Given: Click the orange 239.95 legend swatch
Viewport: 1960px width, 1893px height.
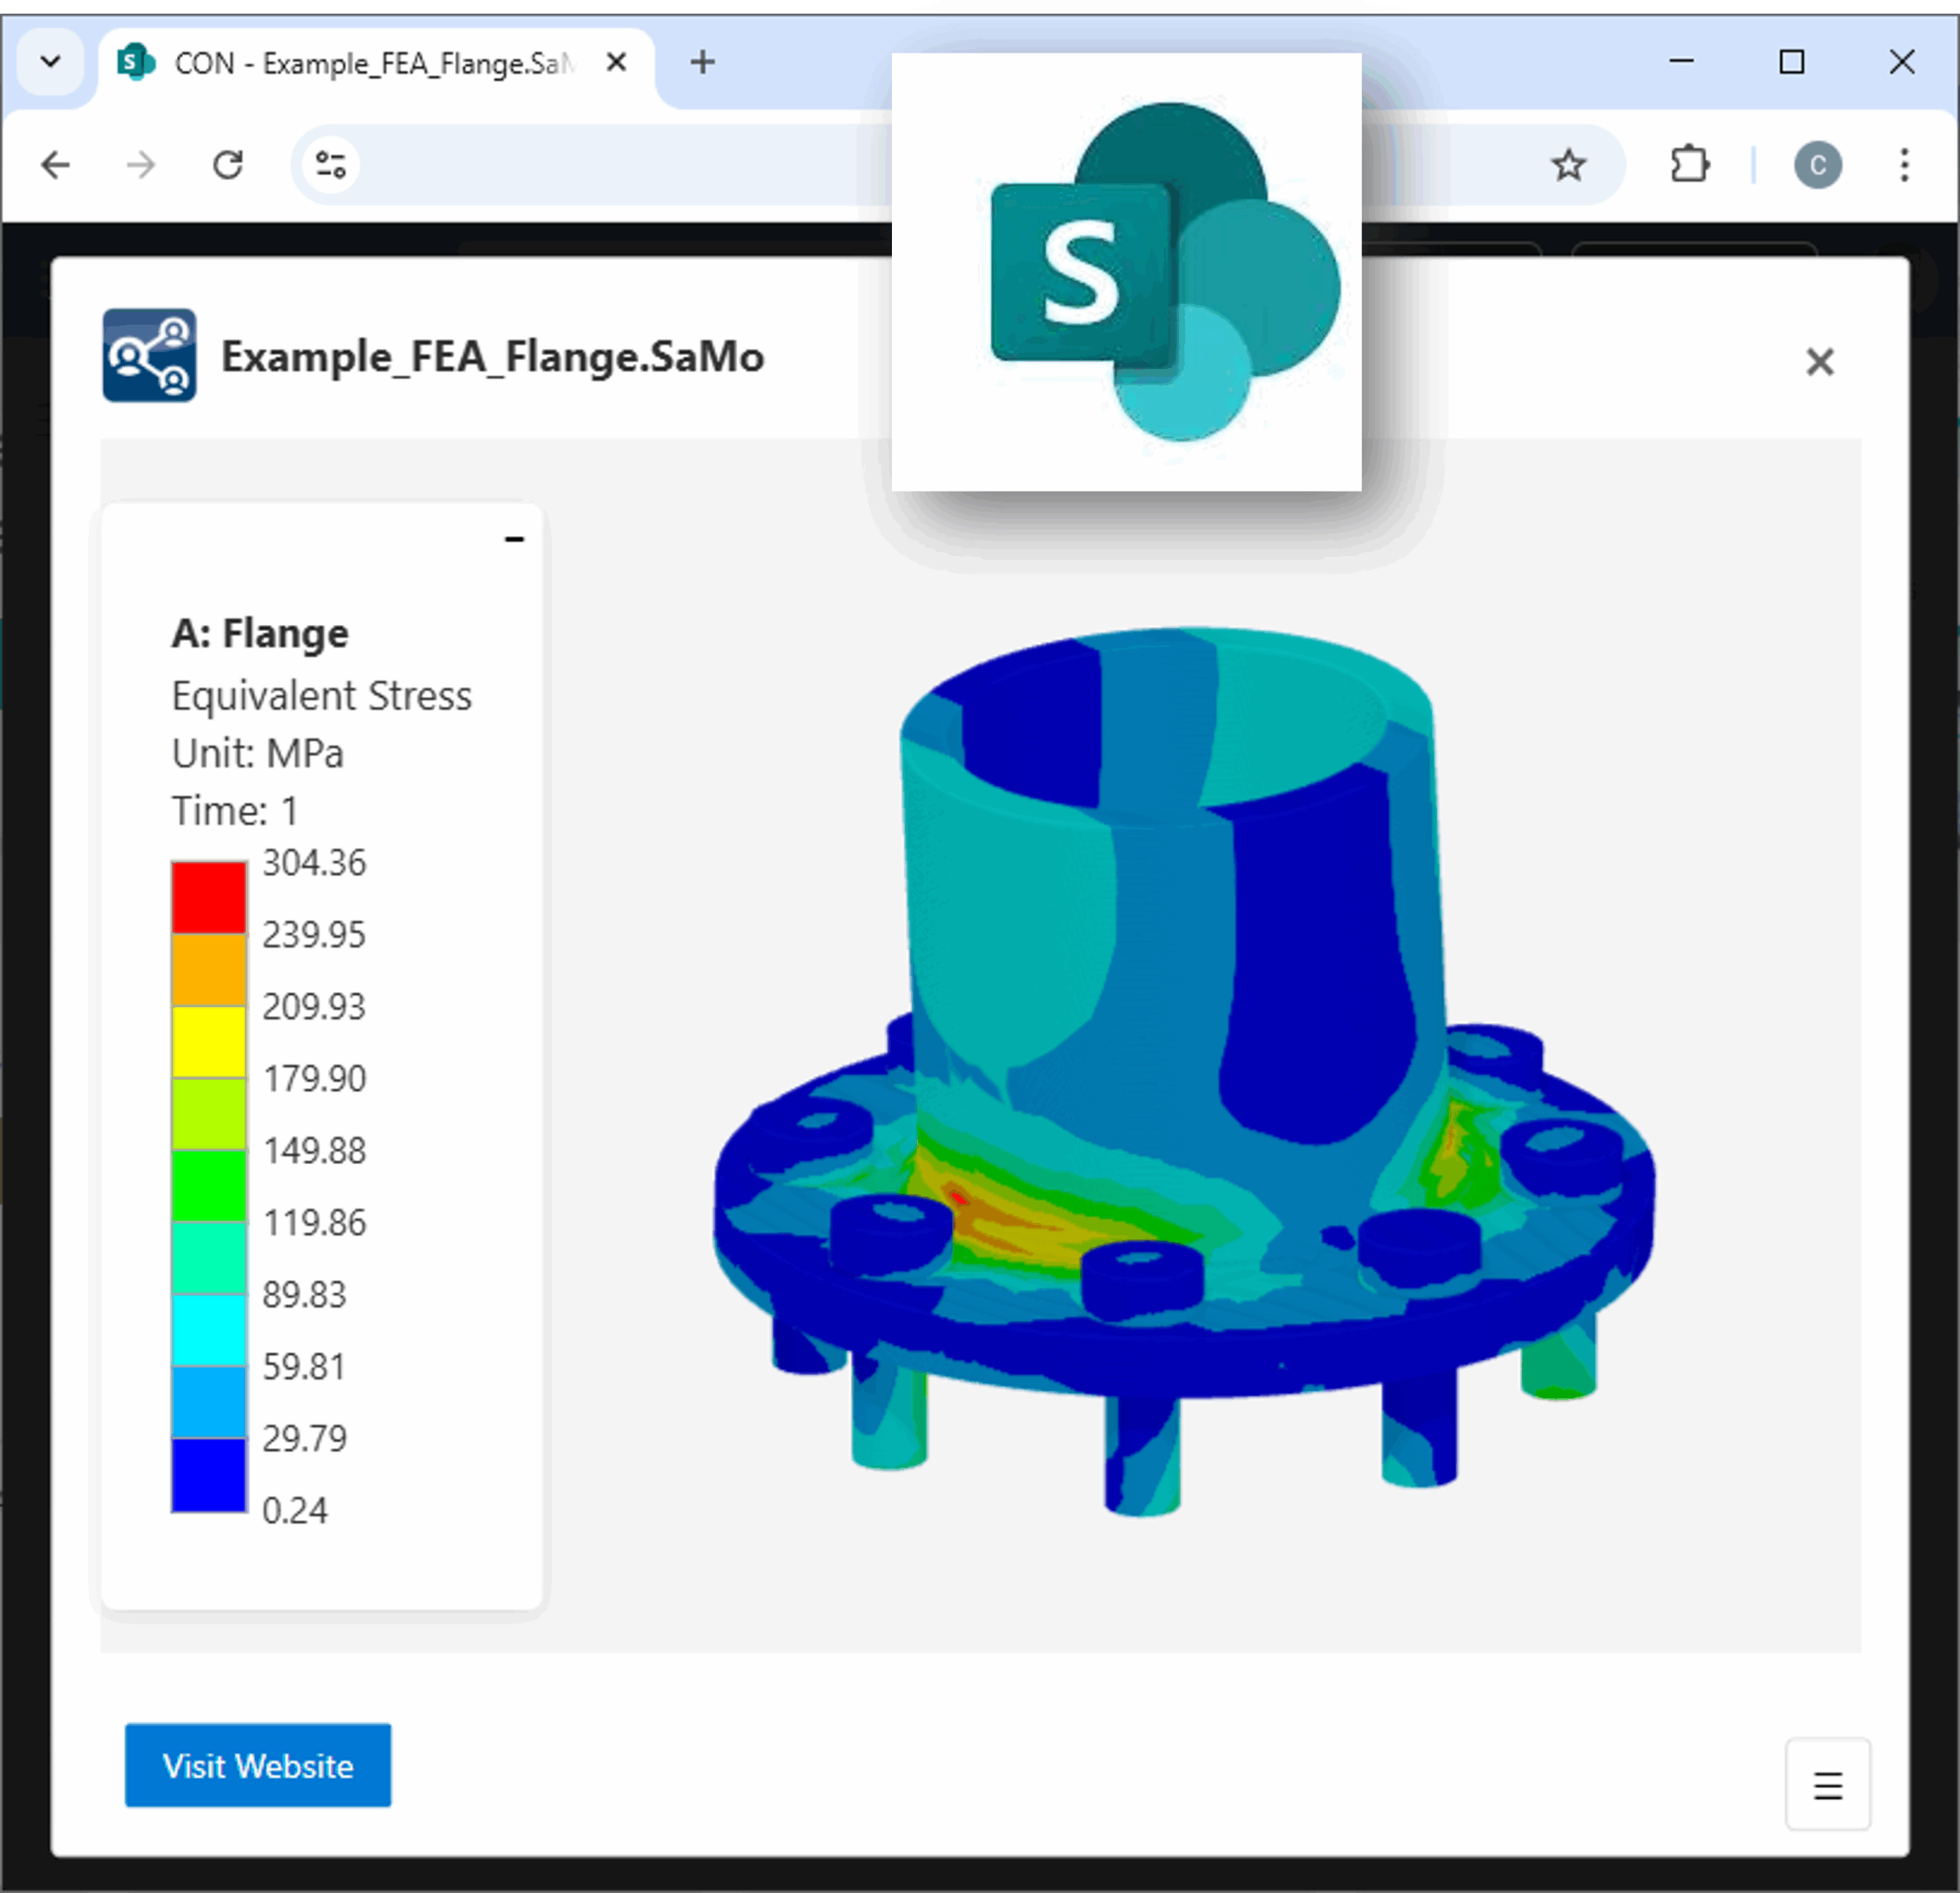Looking at the screenshot, I should (x=209, y=970).
